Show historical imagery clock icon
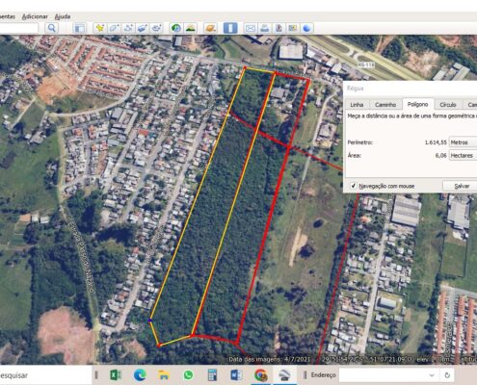477x385 pixels. [176, 28]
